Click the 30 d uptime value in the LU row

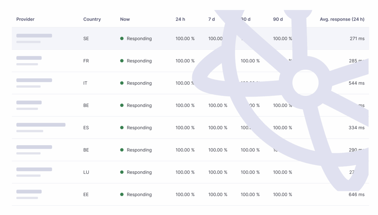click(250, 172)
